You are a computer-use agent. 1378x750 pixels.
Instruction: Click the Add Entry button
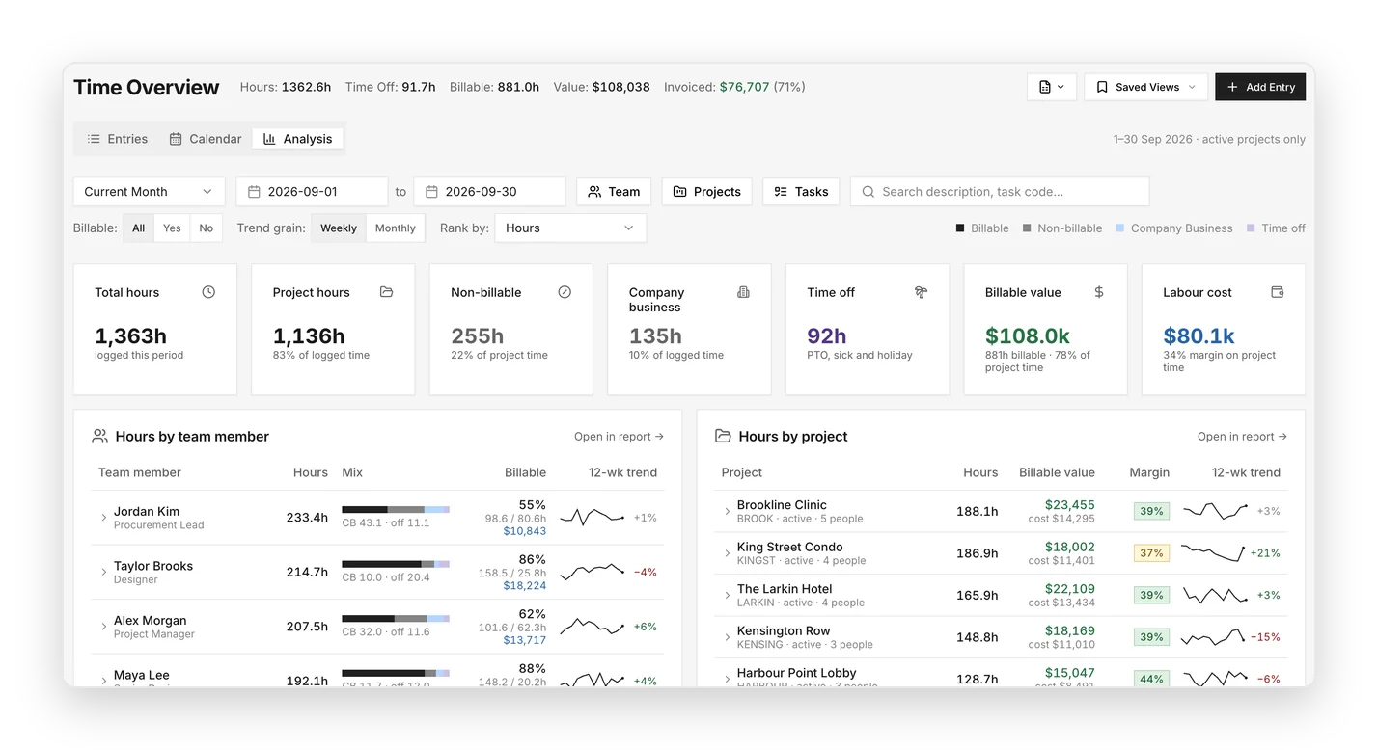pos(1260,87)
